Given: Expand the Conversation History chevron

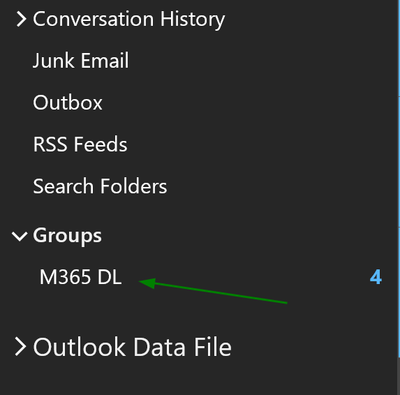Looking at the screenshot, I should [21, 19].
